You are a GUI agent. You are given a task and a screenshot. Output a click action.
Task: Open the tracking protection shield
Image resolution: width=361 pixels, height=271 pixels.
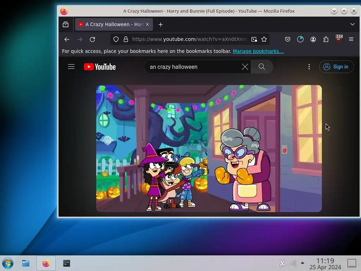tap(116, 40)
